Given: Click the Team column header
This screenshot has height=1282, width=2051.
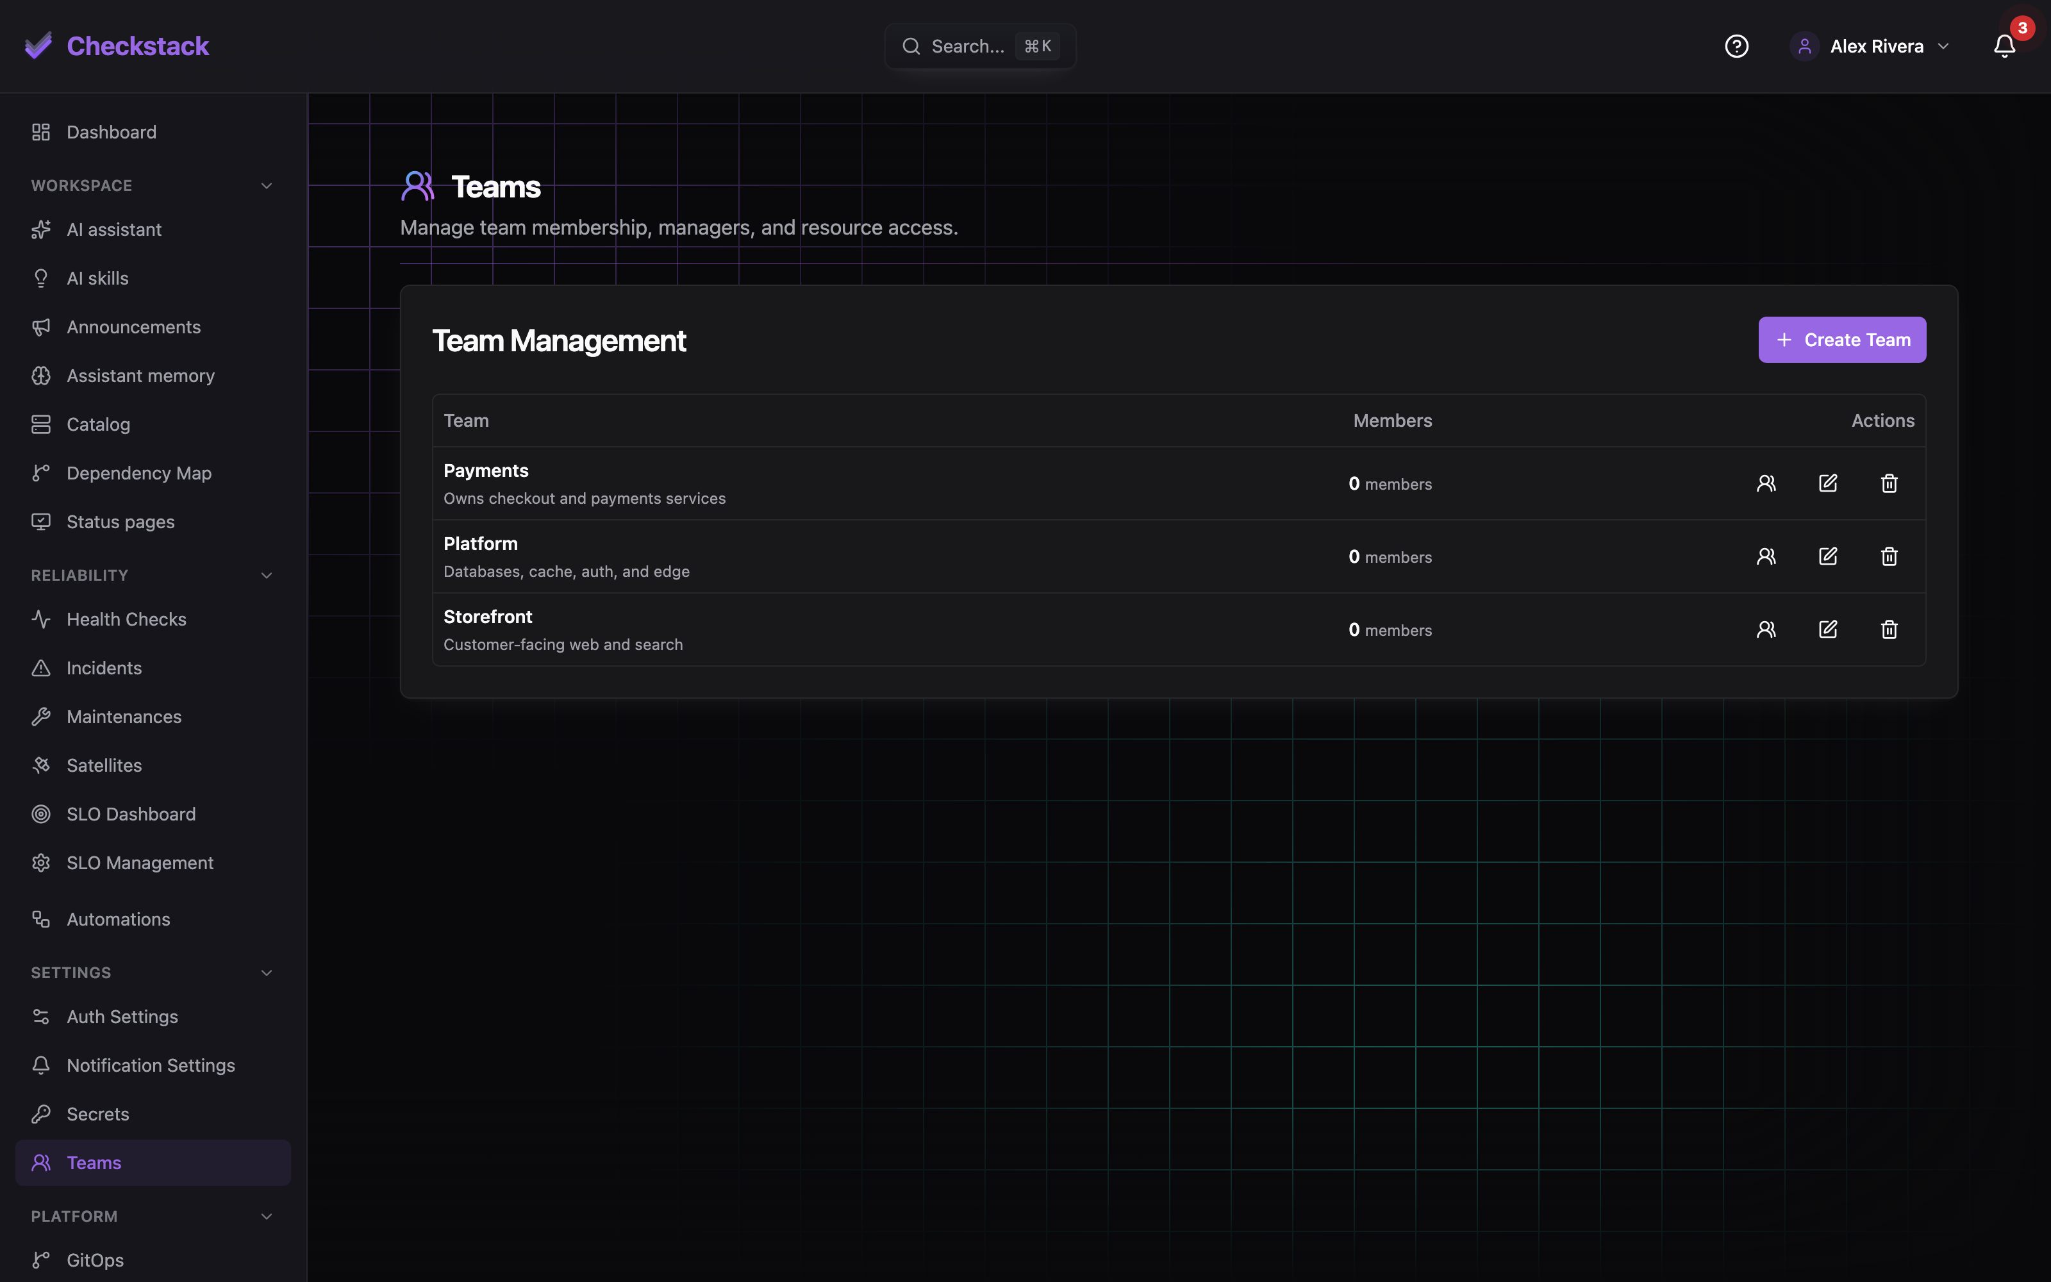Looking at the screenshot, I should point(466,420).
